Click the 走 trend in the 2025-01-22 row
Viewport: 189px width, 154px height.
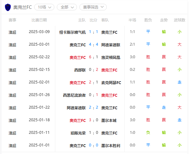tap(164, 107)
